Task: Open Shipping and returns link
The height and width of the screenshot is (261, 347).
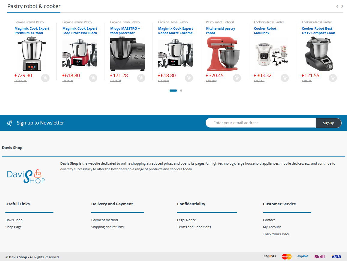Action: click(x=107, y=227)
